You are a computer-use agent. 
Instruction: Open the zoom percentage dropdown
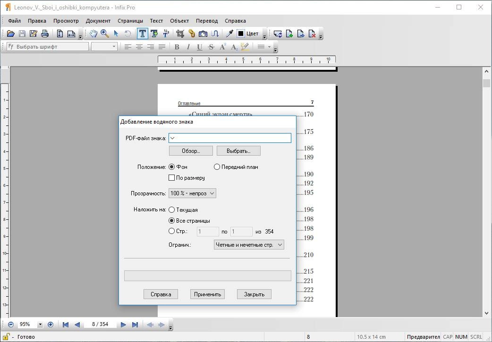pyautogui.click(x=40, y=325)
